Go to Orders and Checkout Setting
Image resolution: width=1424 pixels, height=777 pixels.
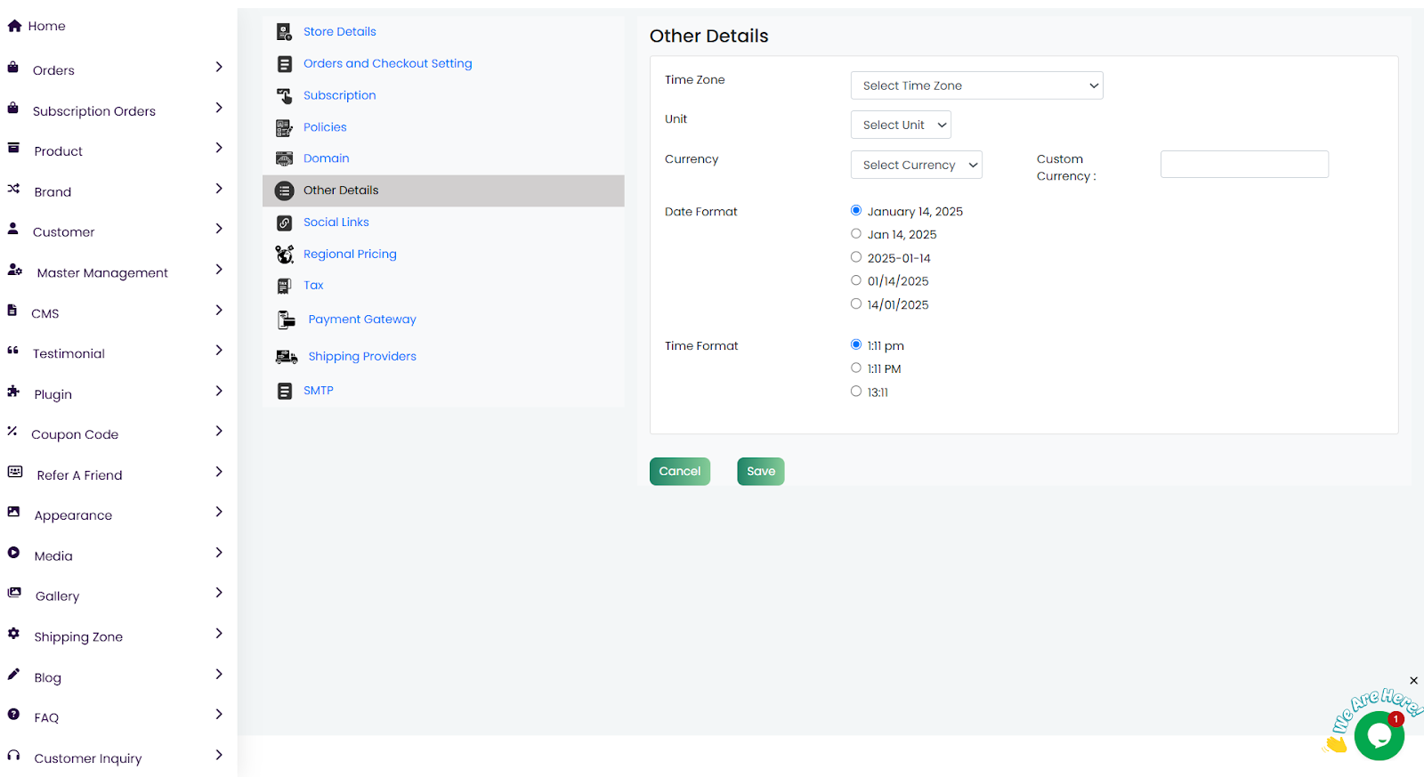pyautogui.click(x=387, y=63)
